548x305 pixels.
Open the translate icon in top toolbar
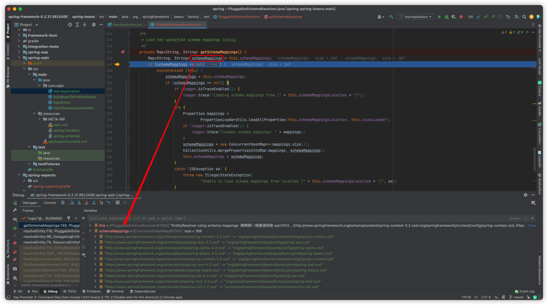pyautogui.click(x=516, y=17)
